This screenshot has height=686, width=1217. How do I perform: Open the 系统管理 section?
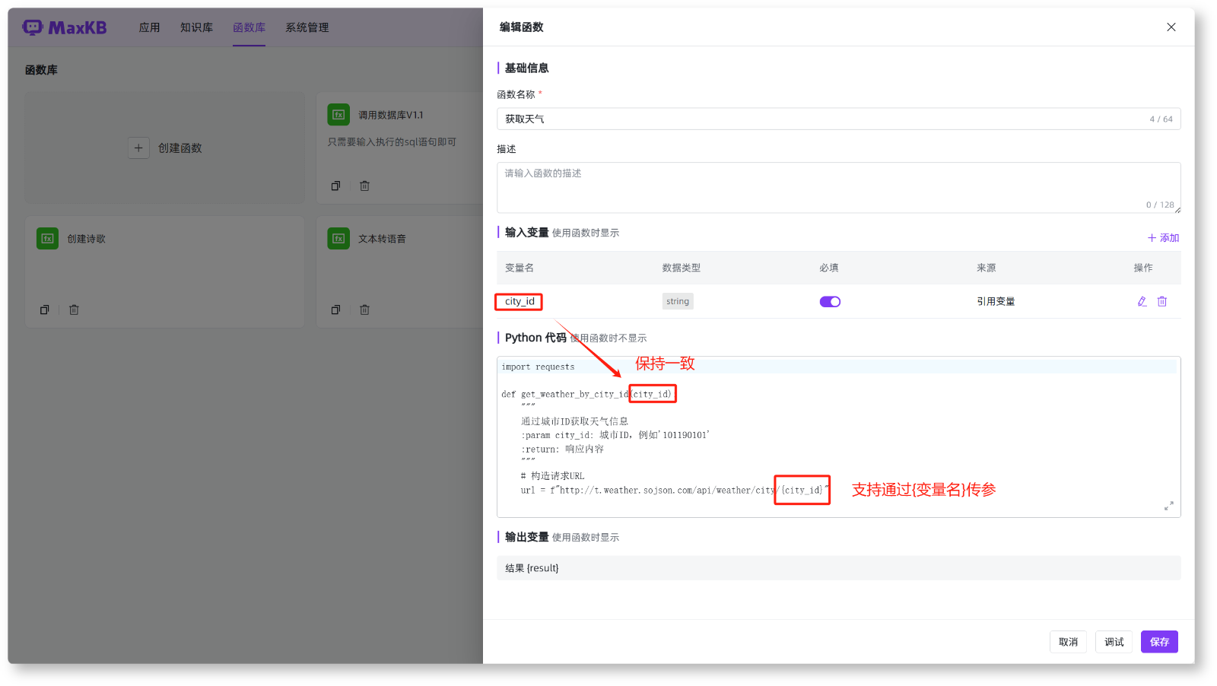coord(307,27)
